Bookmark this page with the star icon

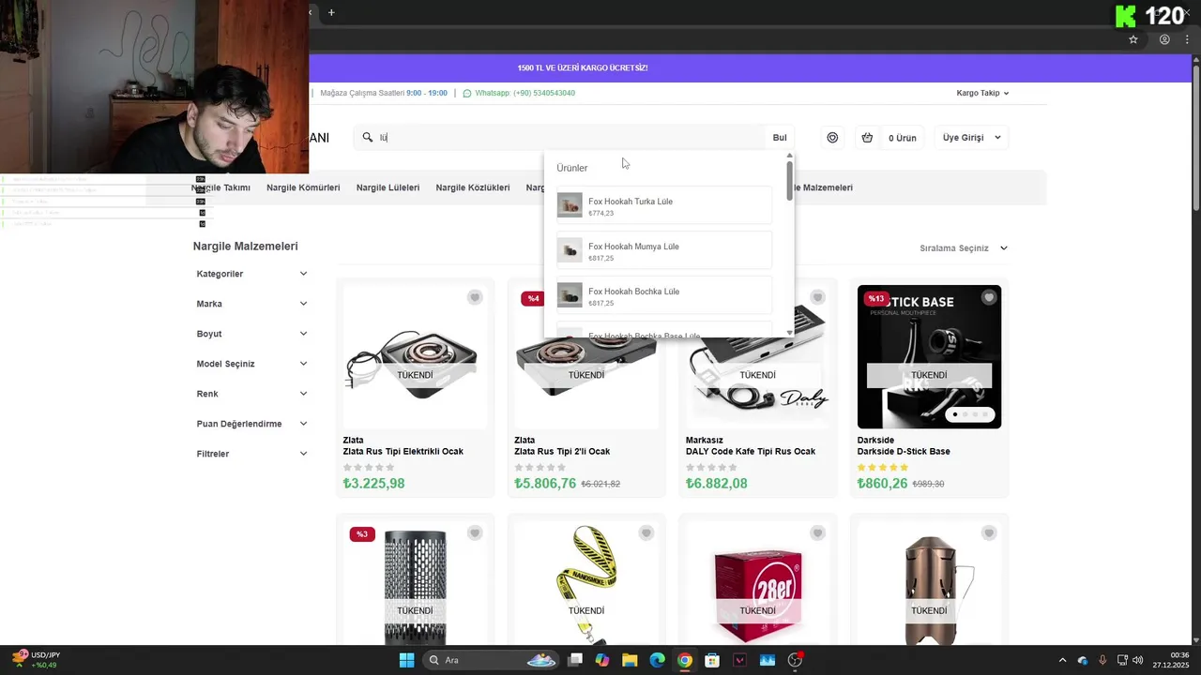(x=1133, y=39)
